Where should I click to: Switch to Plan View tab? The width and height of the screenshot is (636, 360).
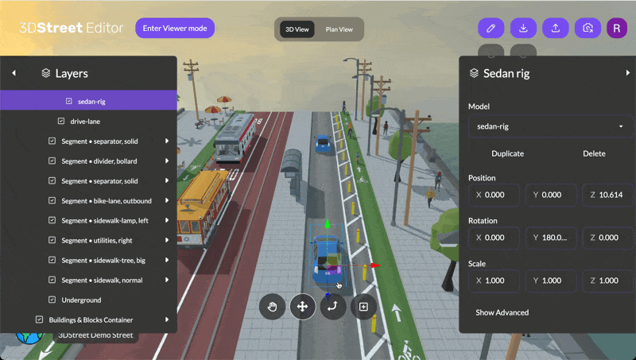click(339, 29)
